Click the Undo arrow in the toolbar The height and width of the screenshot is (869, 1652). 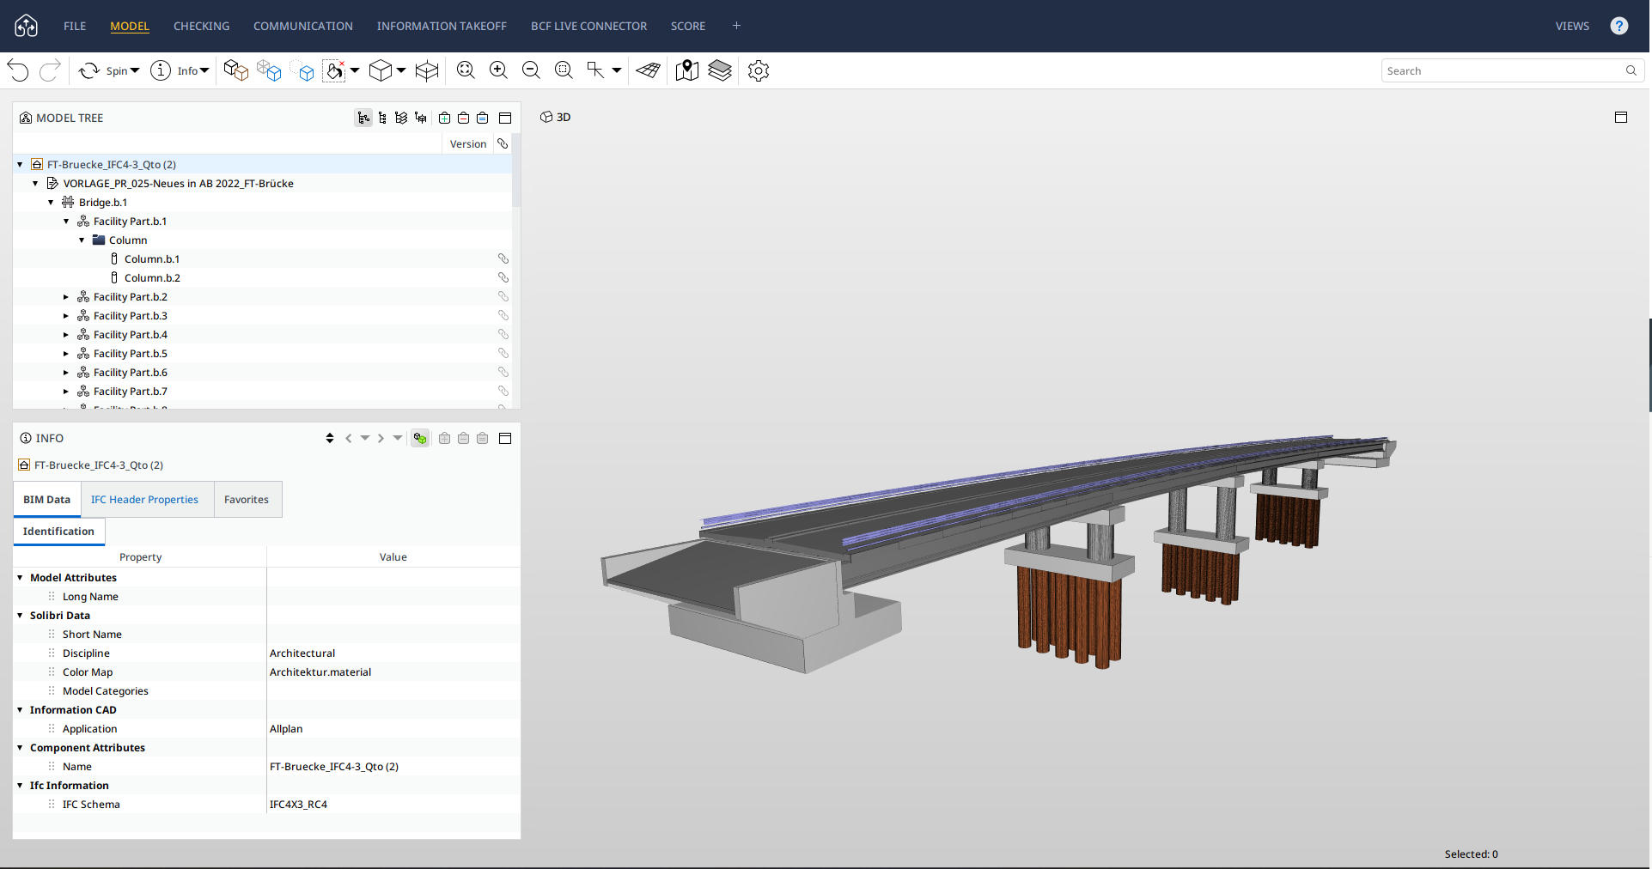tap(18, 70)
